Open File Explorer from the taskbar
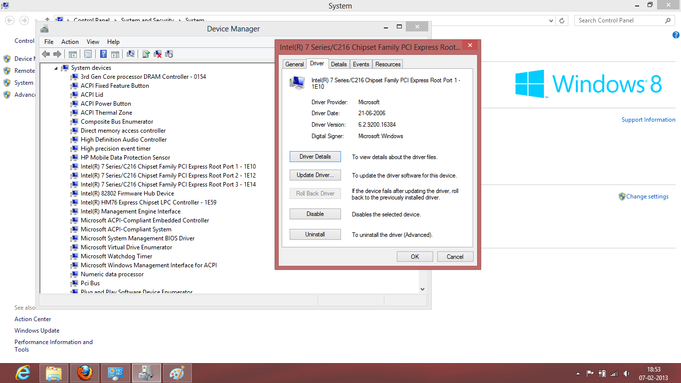The width and height of the screenshot is (681, 383). [x=54, y=373]
